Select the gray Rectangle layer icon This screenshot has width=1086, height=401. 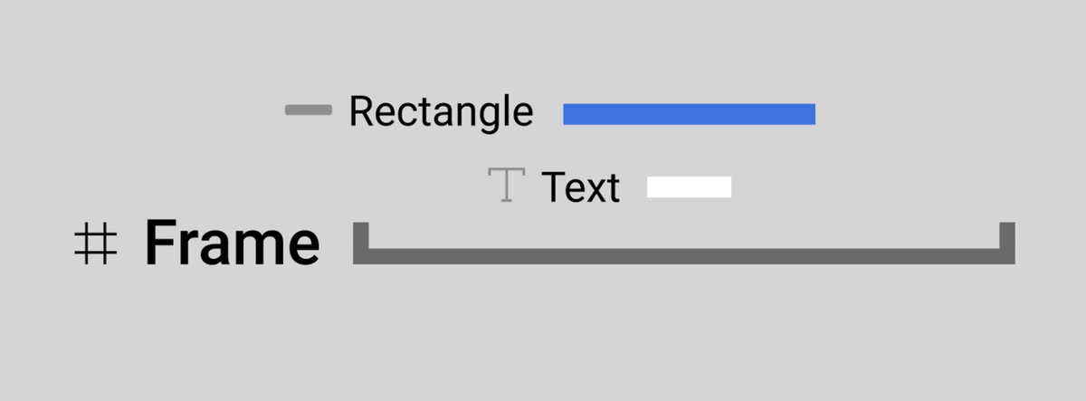click(308, 110)
